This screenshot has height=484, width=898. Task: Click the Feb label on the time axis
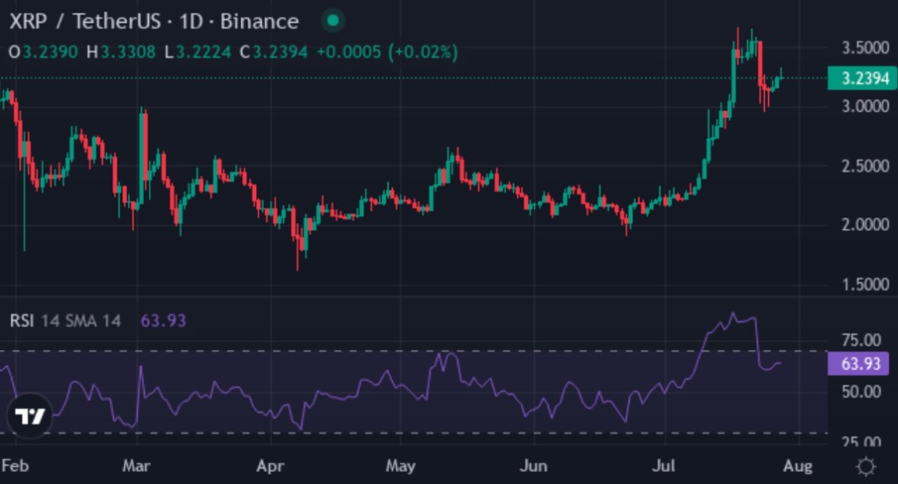pyautogui.click(x=15, y=466)
